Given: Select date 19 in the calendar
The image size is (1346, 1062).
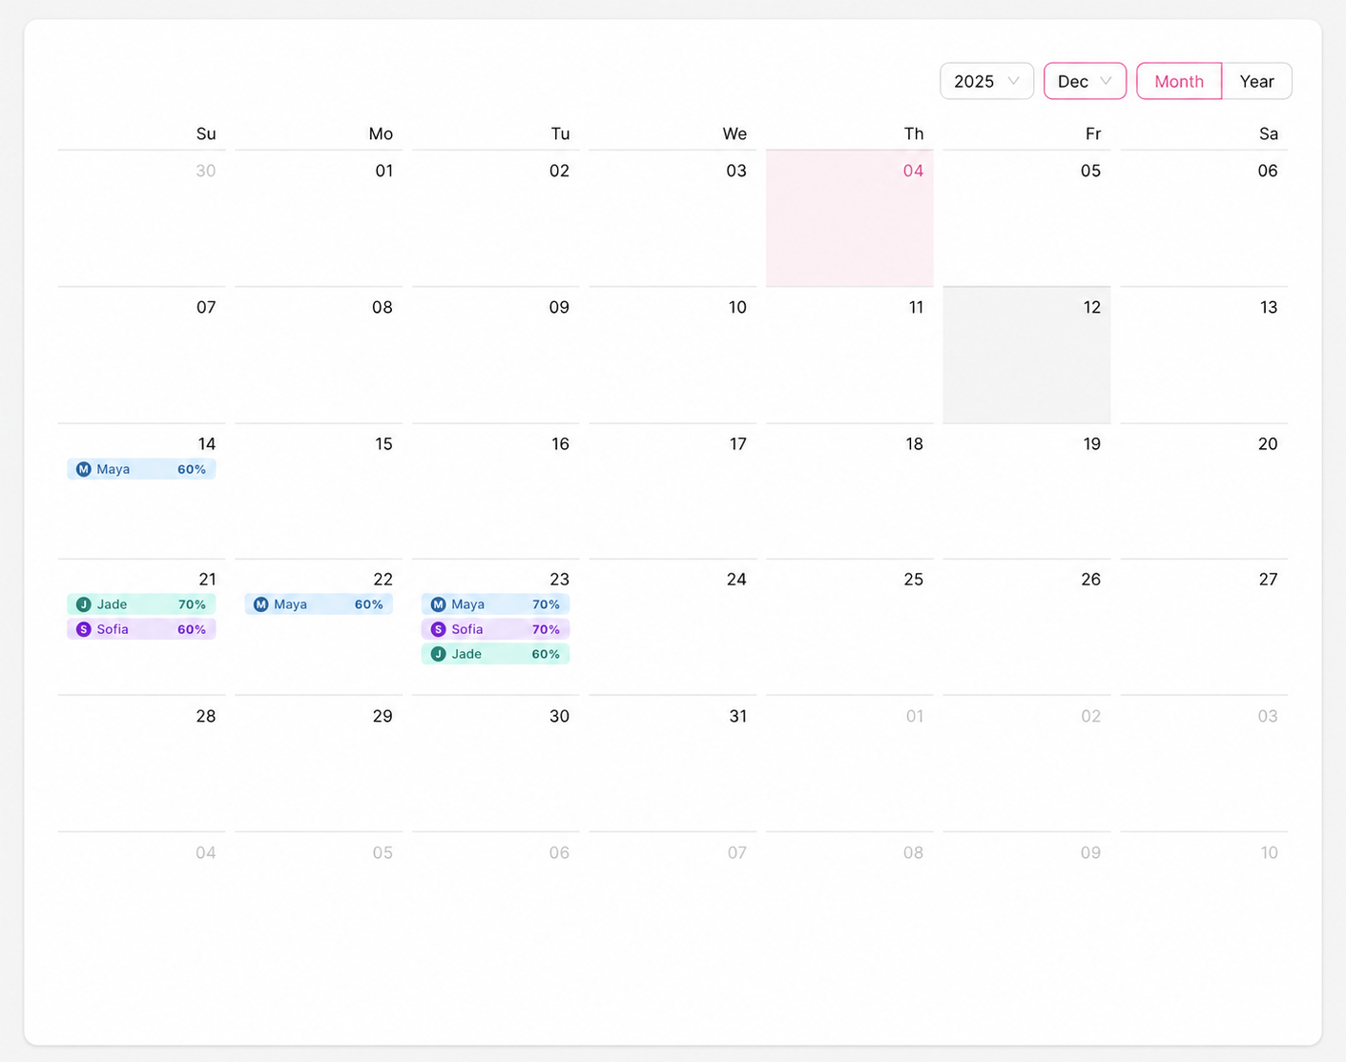Looking at the screenshot, I should pyautogui.click(x=1026, y=491).
